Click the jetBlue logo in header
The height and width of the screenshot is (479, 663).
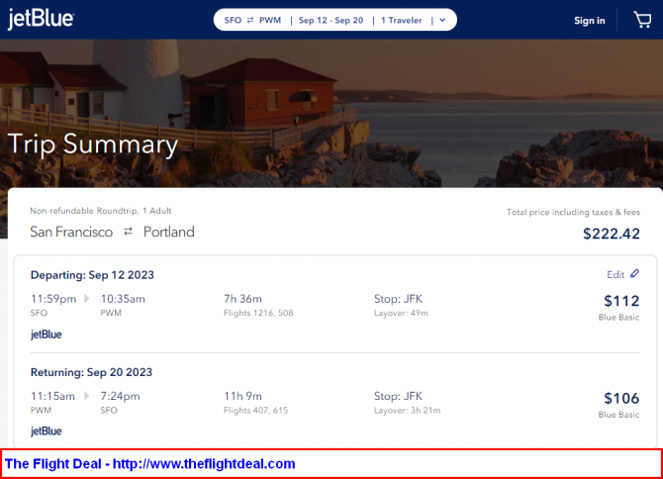pos(41,19)
